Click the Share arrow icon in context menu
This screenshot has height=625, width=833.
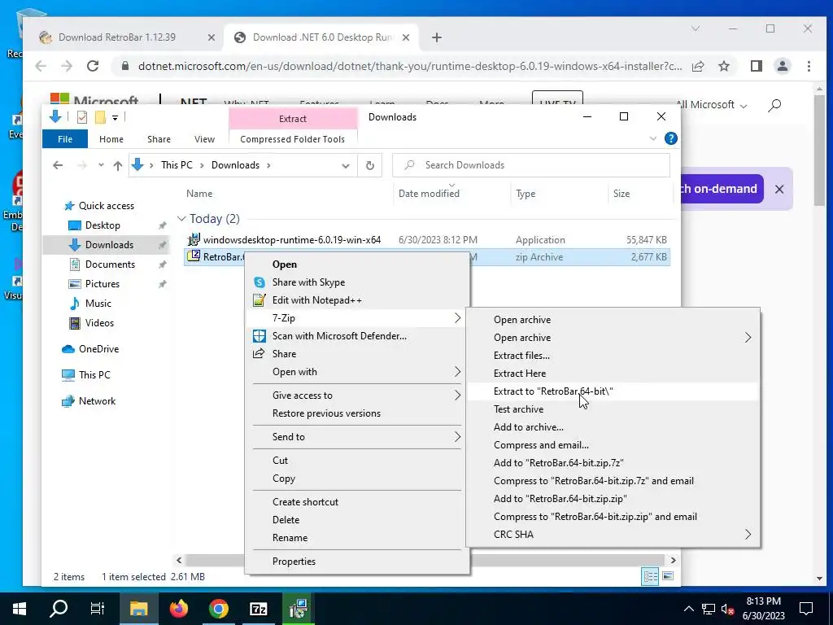pos(259,354)
